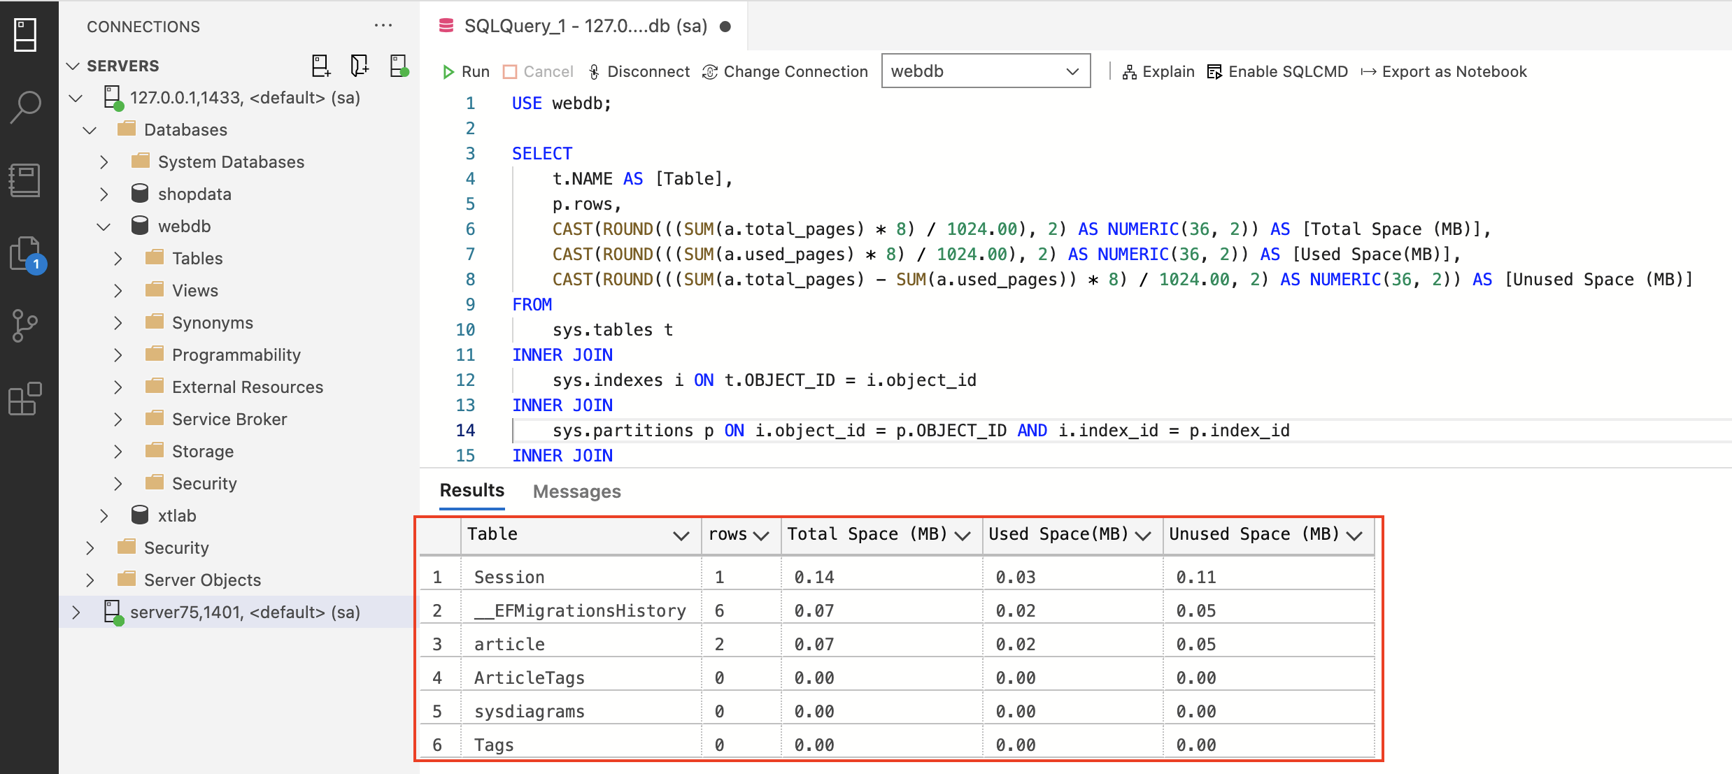Open Notebooks view in activity bar
The width and height of the screenshot is (1732, 774).
[x=27, y=180]
